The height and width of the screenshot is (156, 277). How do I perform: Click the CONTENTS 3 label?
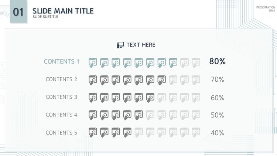click(x=61, y=97)
